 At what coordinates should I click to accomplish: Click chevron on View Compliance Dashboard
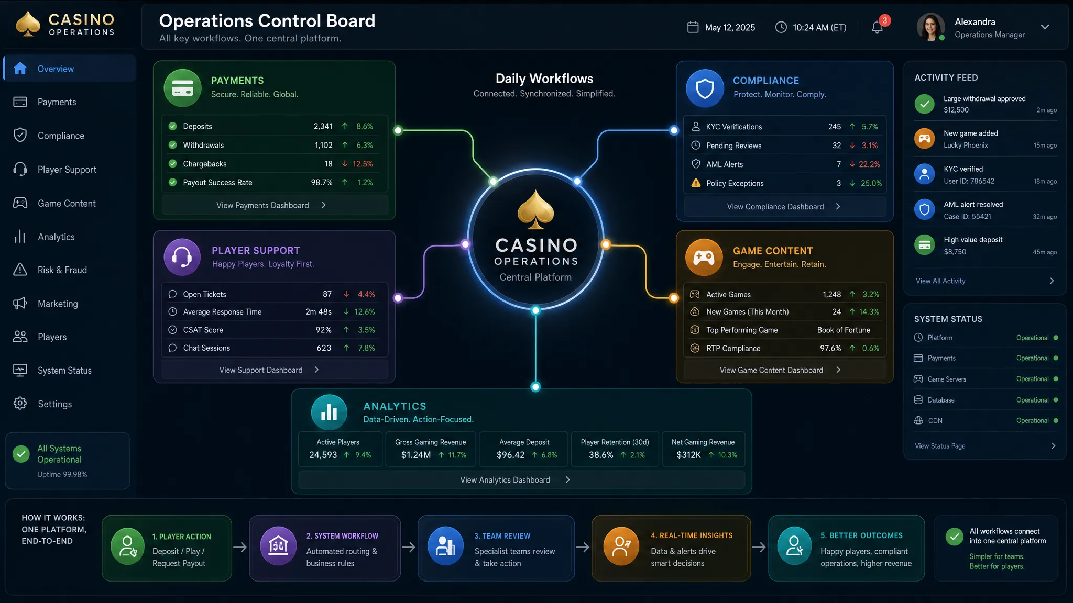pyautogui.click(x=838, y=207)
